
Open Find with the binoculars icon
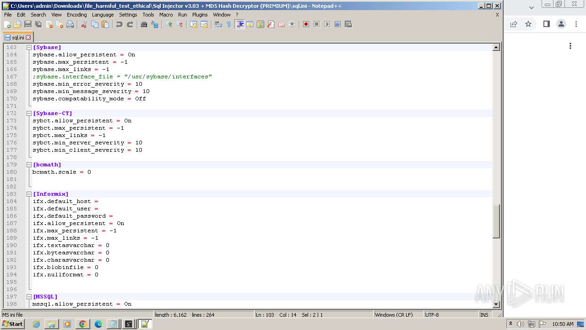(144, 24)
